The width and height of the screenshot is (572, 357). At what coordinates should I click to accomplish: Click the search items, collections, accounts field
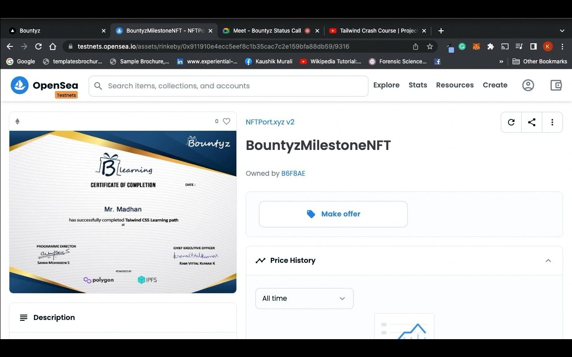point(228,86)
